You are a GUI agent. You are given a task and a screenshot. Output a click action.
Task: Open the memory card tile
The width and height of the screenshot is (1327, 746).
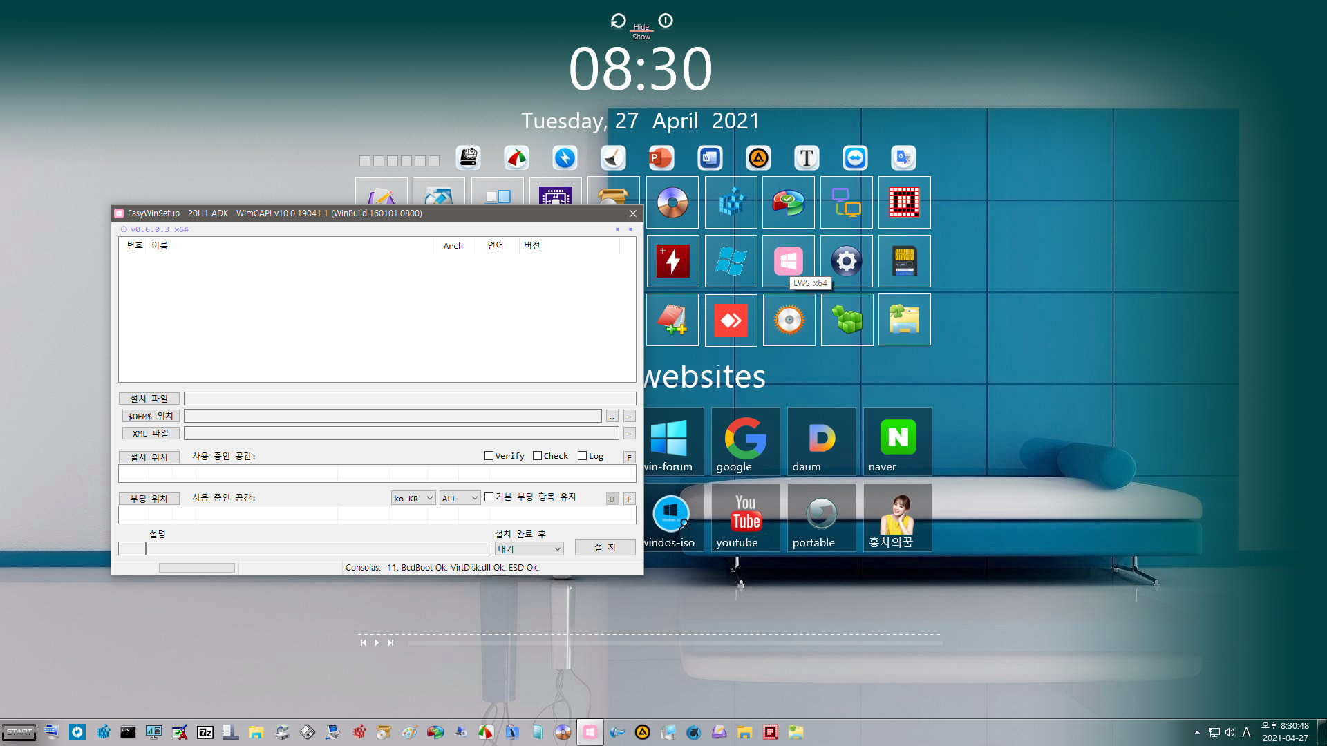click(x=905, y=261)
